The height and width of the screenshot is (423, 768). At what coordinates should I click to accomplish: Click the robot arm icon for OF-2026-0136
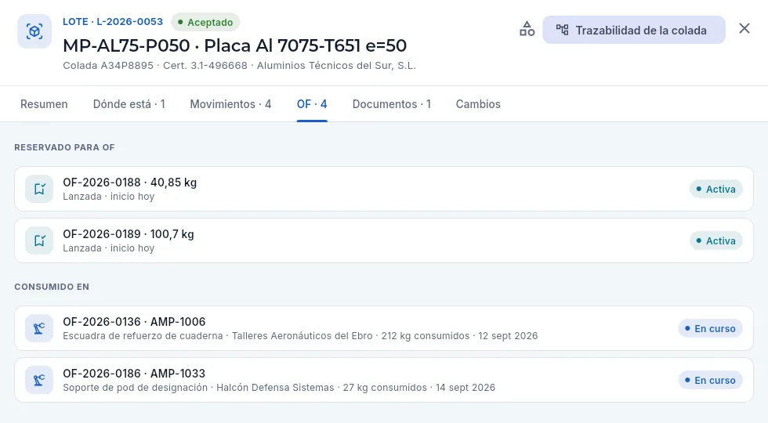coord(39,328)
